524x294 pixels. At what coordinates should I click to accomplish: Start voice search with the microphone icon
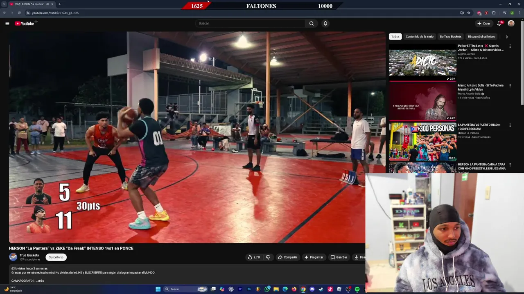(325, 23)
